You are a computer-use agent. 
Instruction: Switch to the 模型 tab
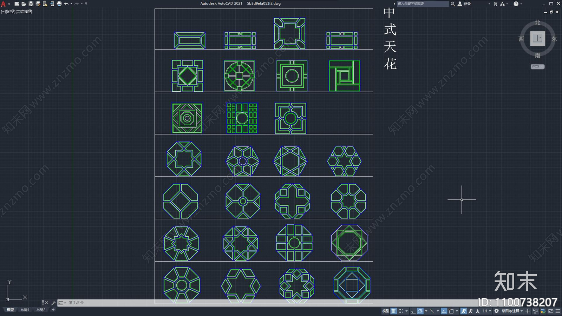point(10,310)
